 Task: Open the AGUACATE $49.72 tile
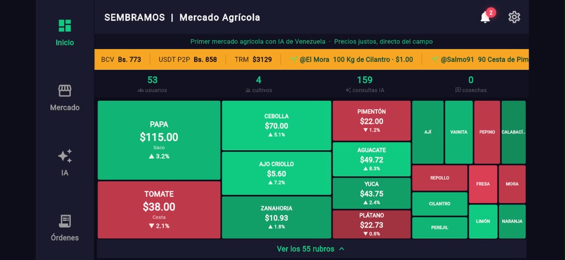371,159
